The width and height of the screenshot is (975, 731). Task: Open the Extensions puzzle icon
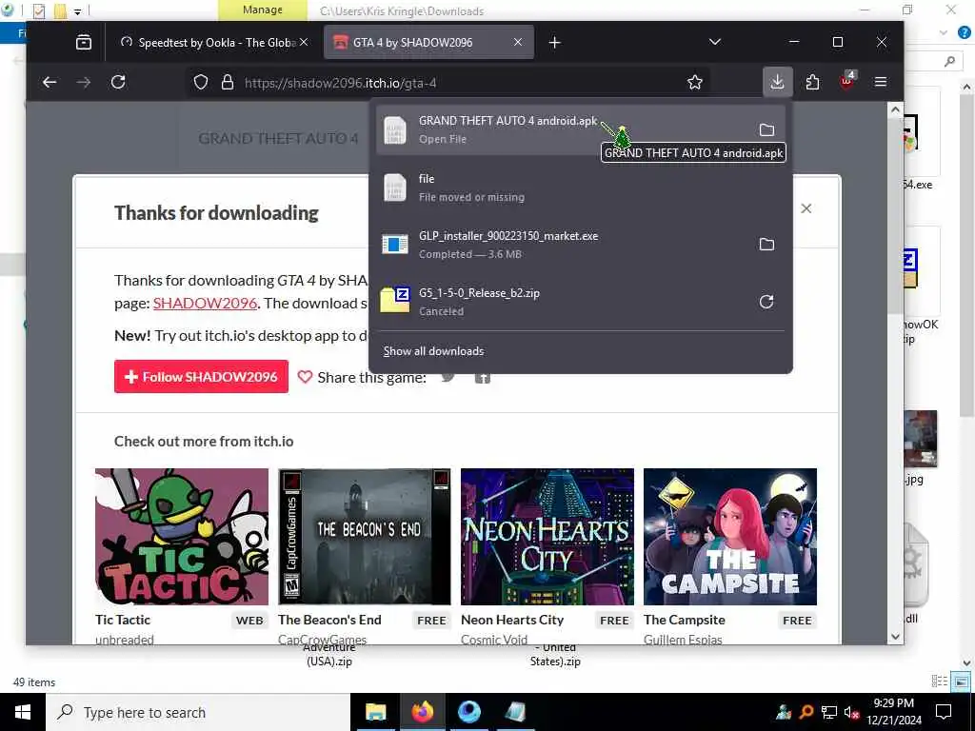[812, 82]
